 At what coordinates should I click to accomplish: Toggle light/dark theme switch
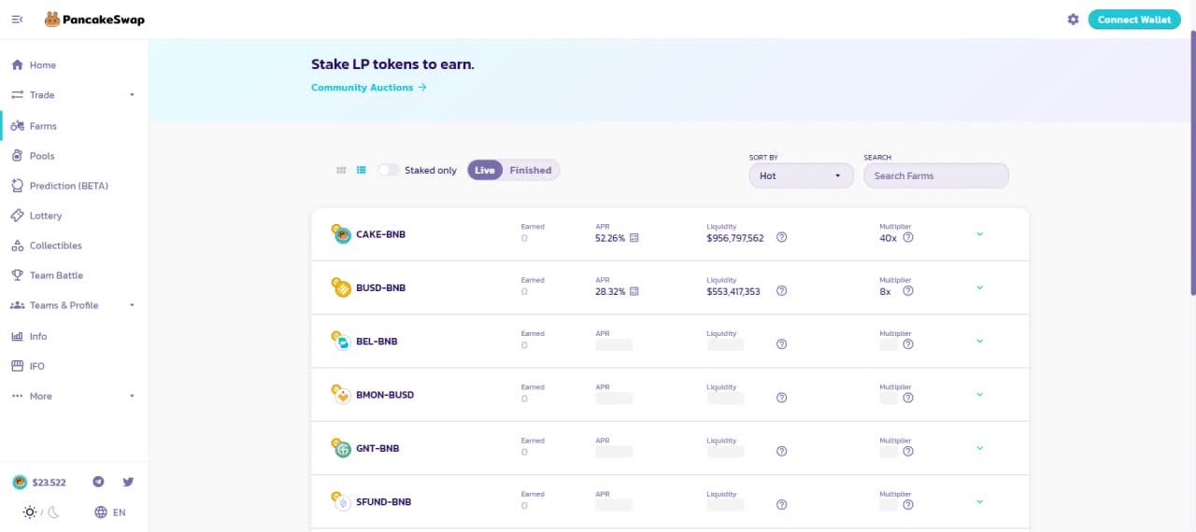click(41, 512)
